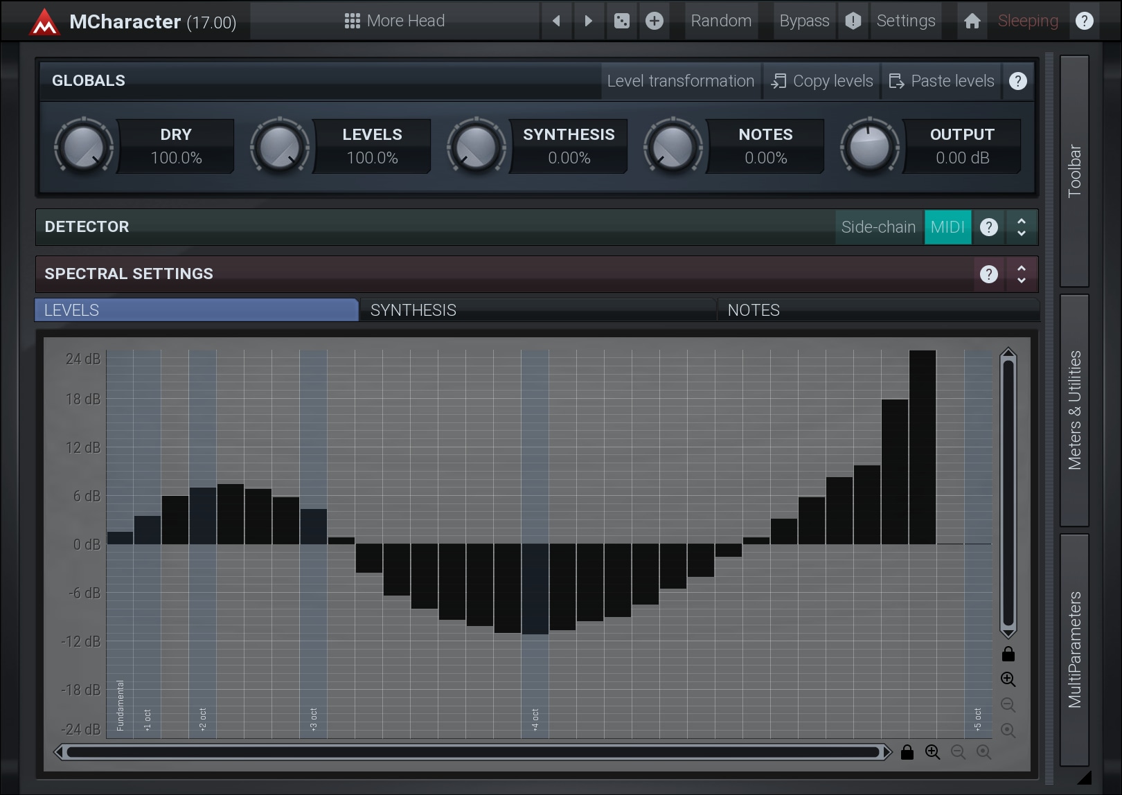This screenshot has height=795, width=1122.
Task: Click the dice randomize preset icon
Action: pyautogui.click(x=621, y=21)
